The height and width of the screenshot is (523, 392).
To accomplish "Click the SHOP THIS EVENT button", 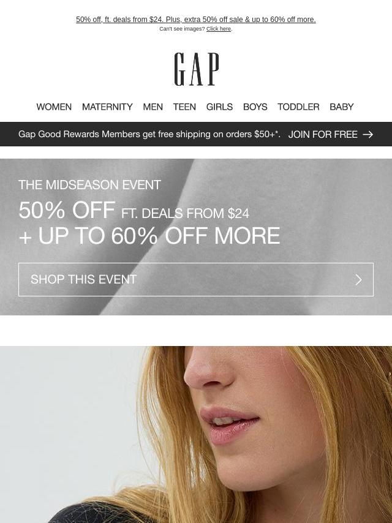I will coord(196,279).
